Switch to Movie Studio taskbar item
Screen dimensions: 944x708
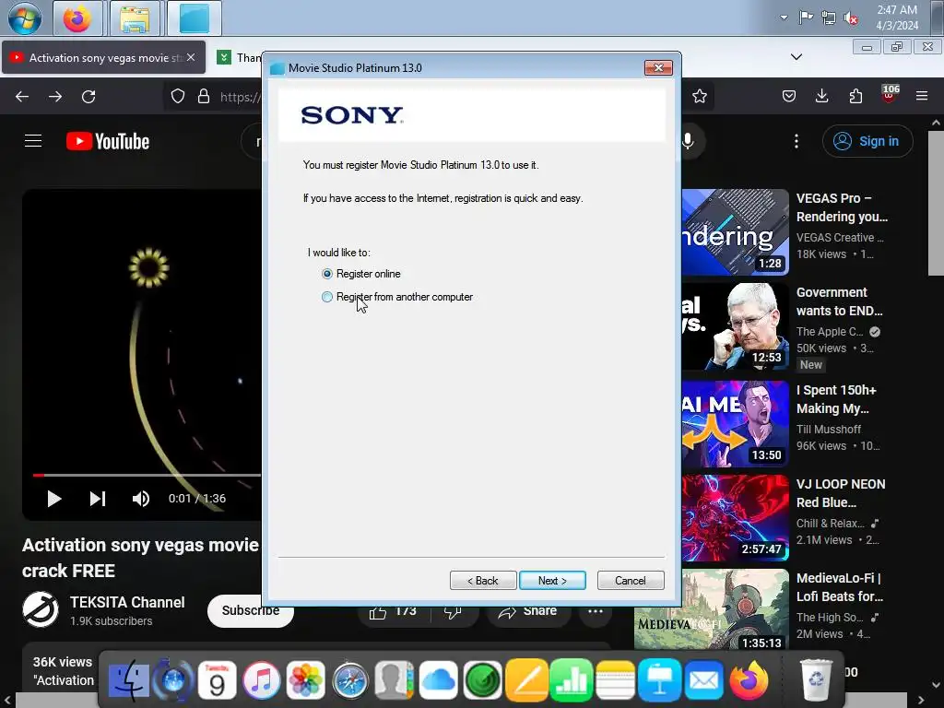click(x=194, y=18)
